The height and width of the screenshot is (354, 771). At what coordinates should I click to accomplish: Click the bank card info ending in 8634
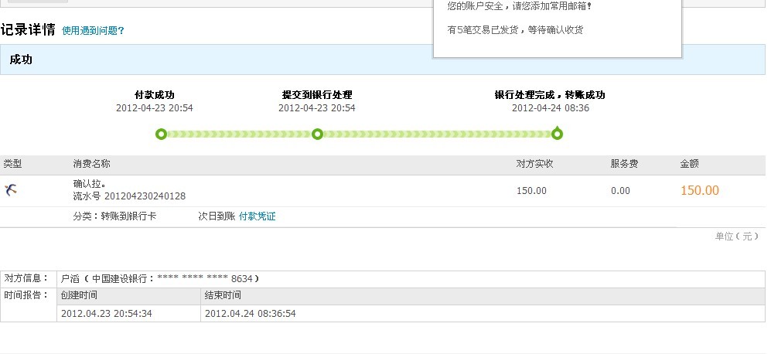160,278
